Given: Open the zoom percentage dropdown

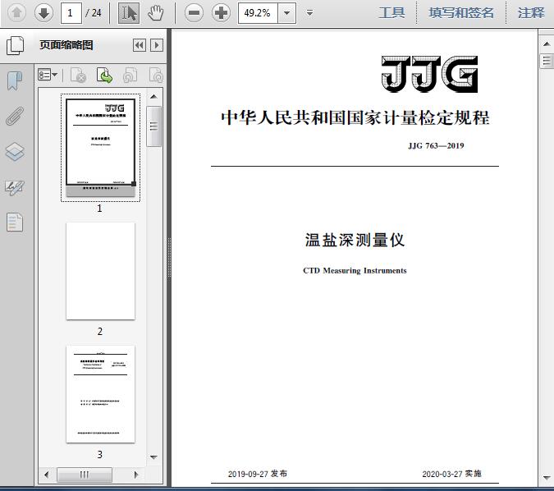Looking at the screenshot, I should click(286, 12).
